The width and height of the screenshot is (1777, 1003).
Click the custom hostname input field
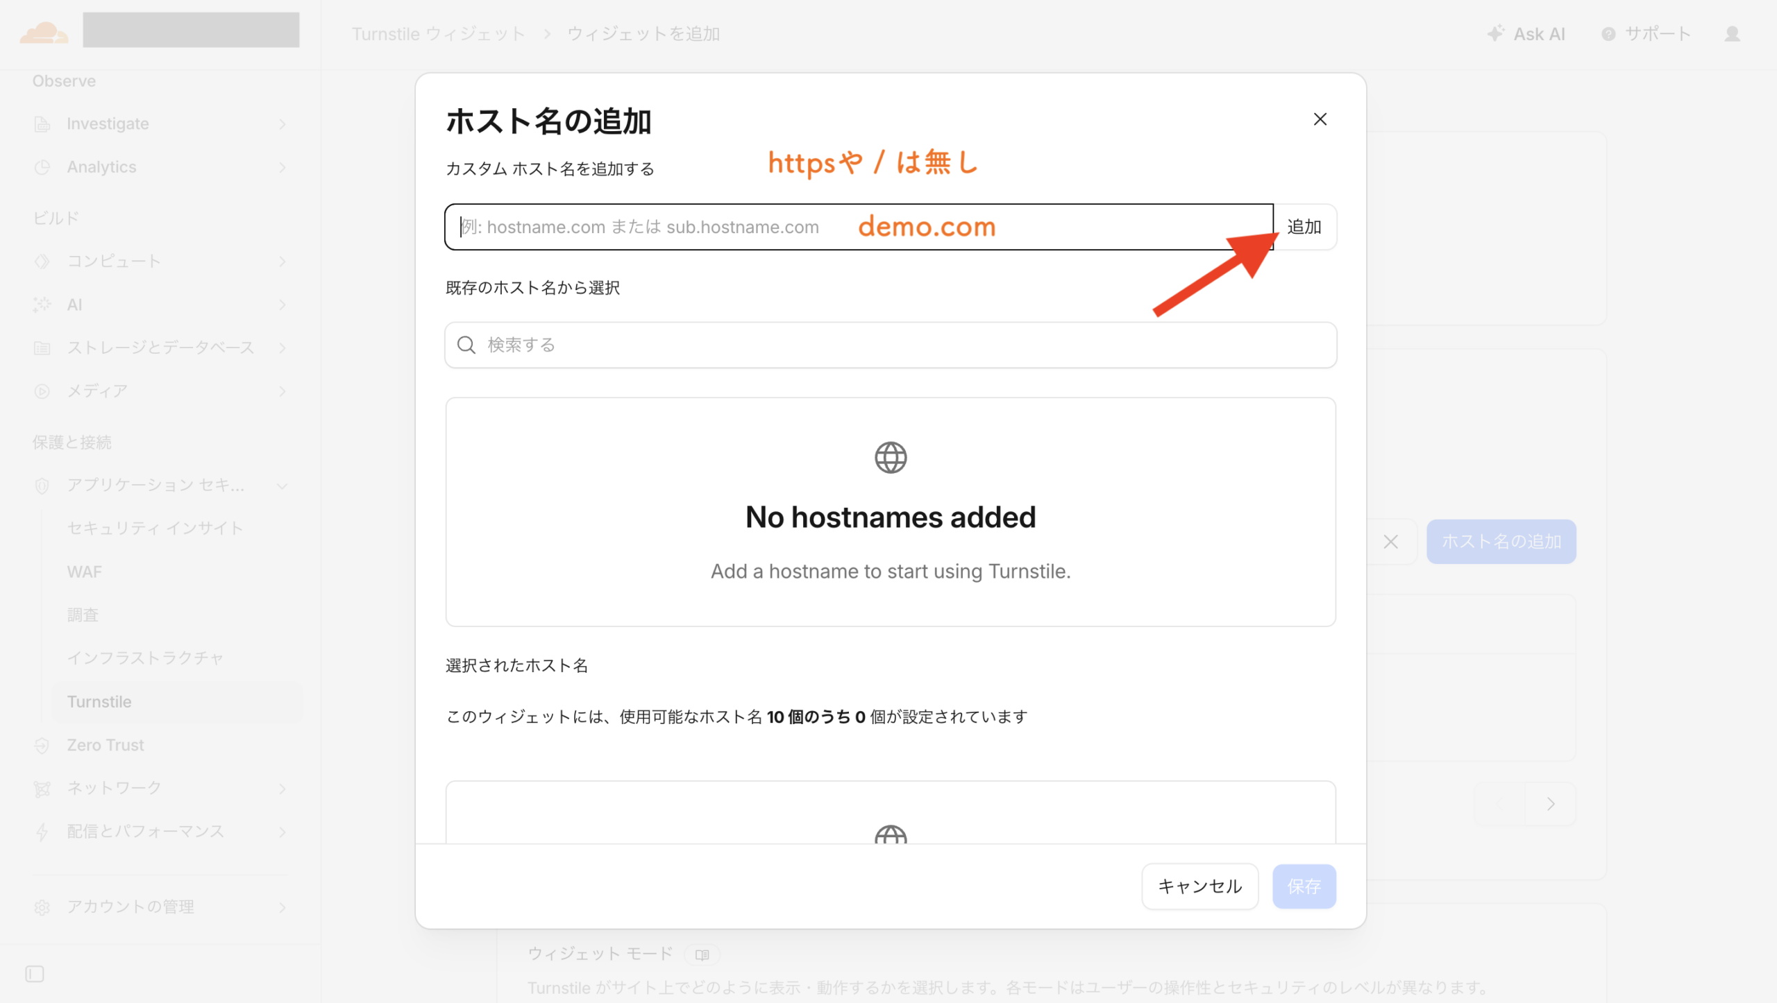click(x=859, y=227)
